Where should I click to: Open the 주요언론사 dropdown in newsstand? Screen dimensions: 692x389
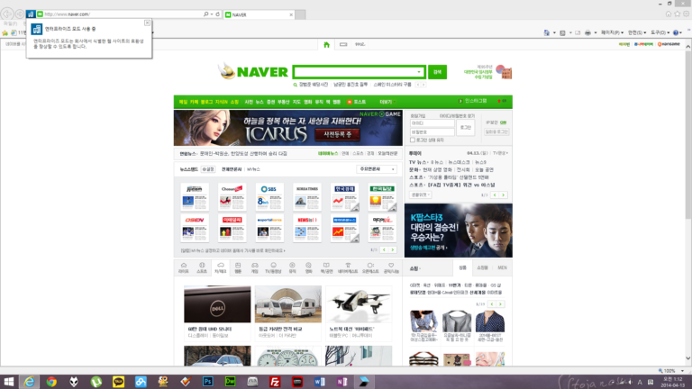tap(377, 169)
